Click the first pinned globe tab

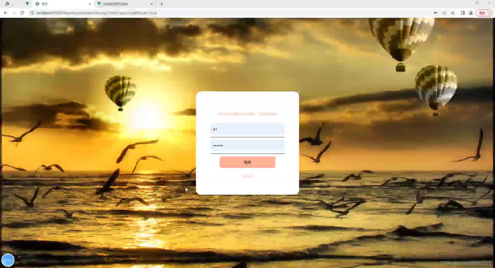coord(7,4)
